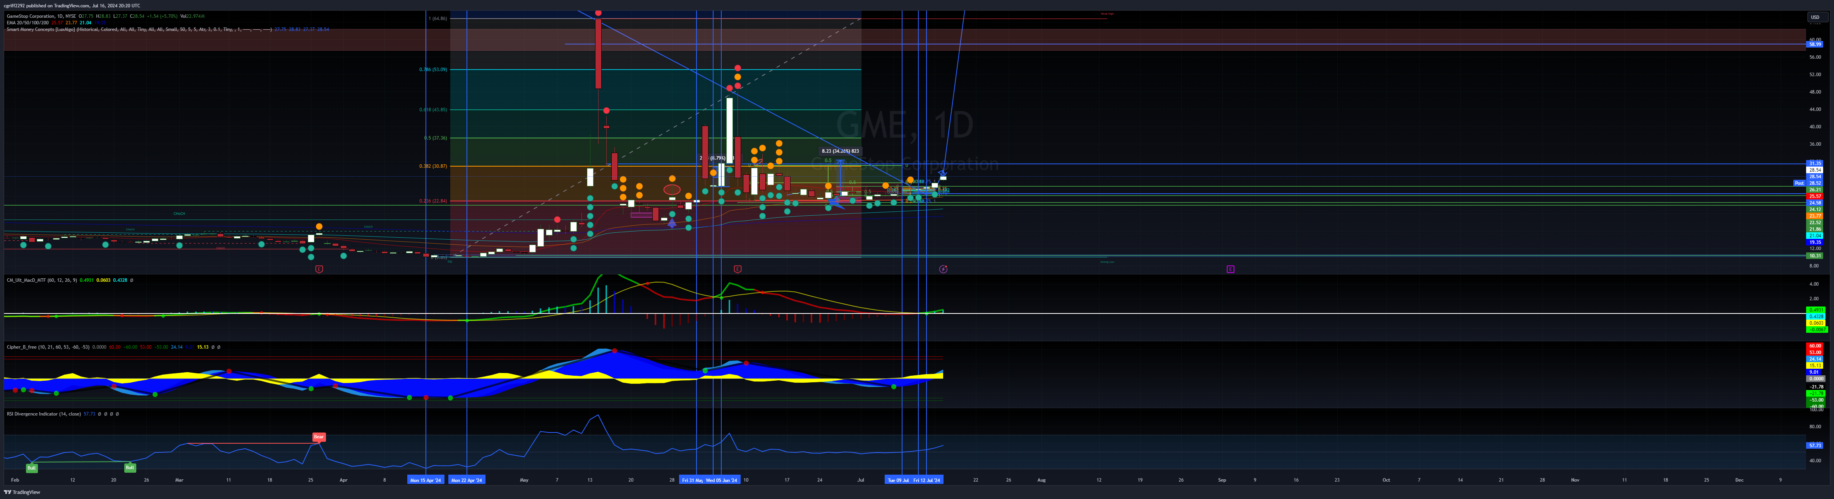Click the TradingView logo at bottom left
Viewport: 1834px width, 499px height.
22,492
